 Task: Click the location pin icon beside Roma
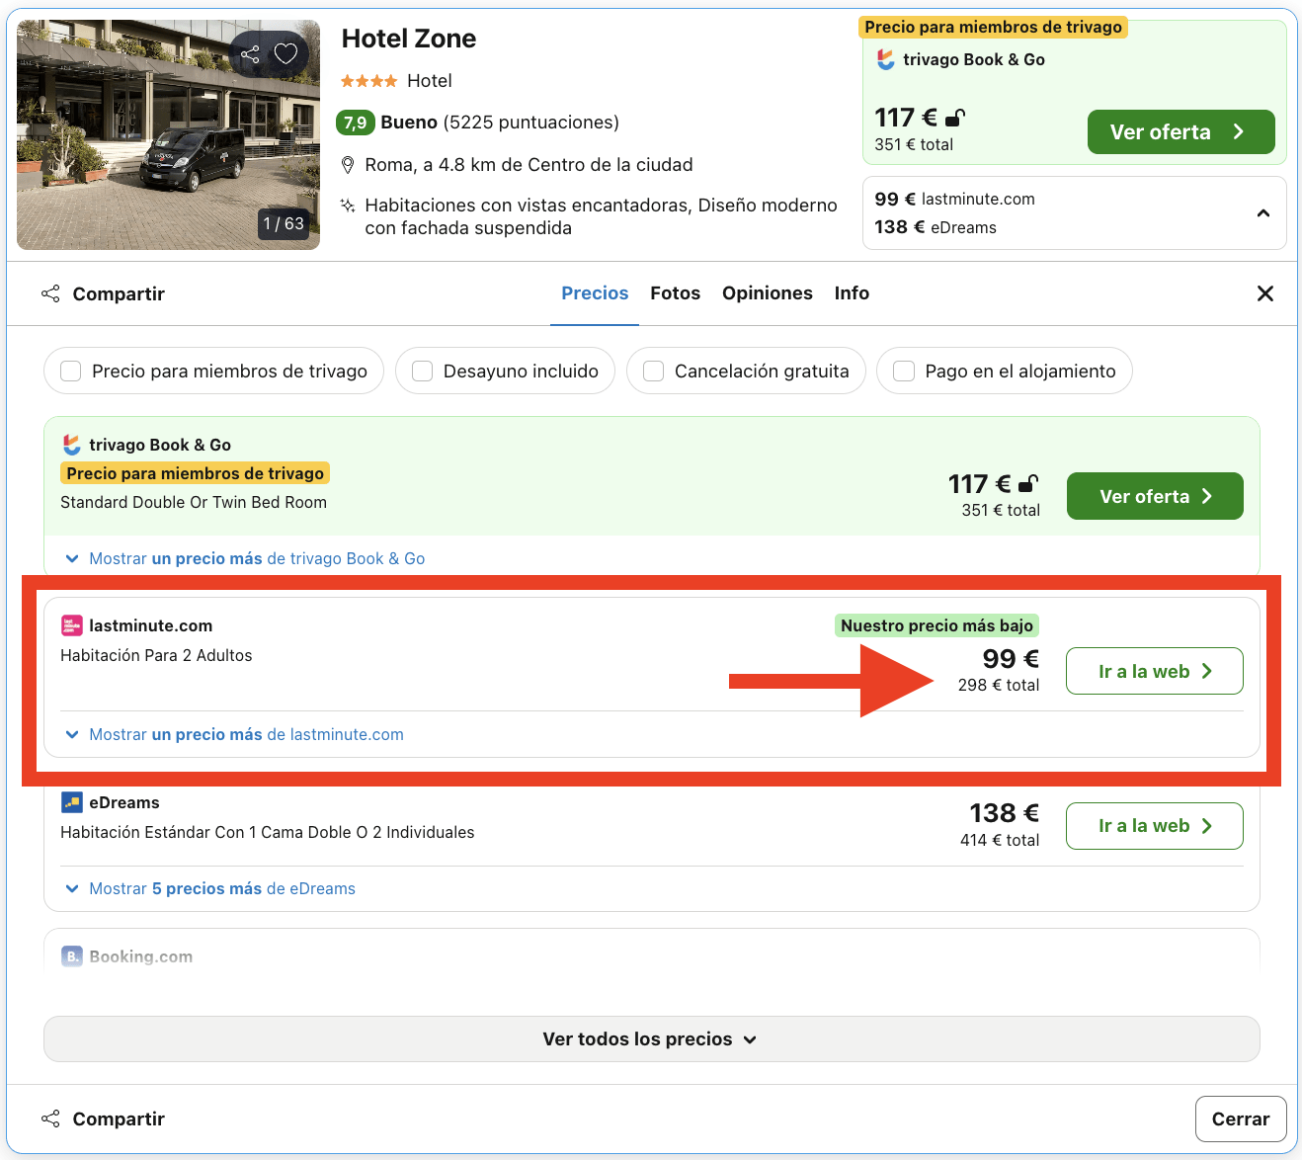point(348,165)
